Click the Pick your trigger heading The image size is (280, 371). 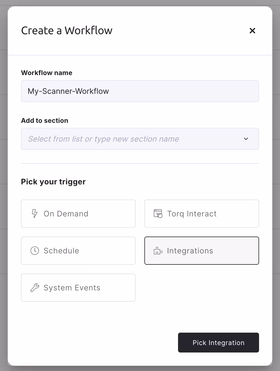coord(53,182)
